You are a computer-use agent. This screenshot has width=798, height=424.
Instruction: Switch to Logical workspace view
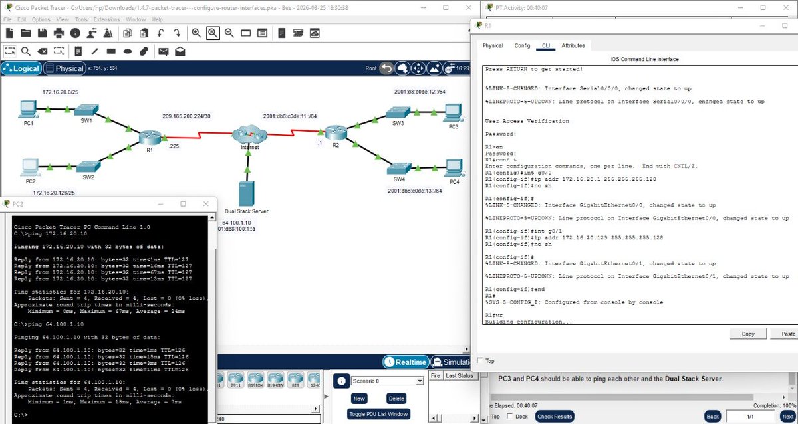[x=21, y=68]
